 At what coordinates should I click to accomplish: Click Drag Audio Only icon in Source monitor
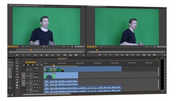(47, 47)
